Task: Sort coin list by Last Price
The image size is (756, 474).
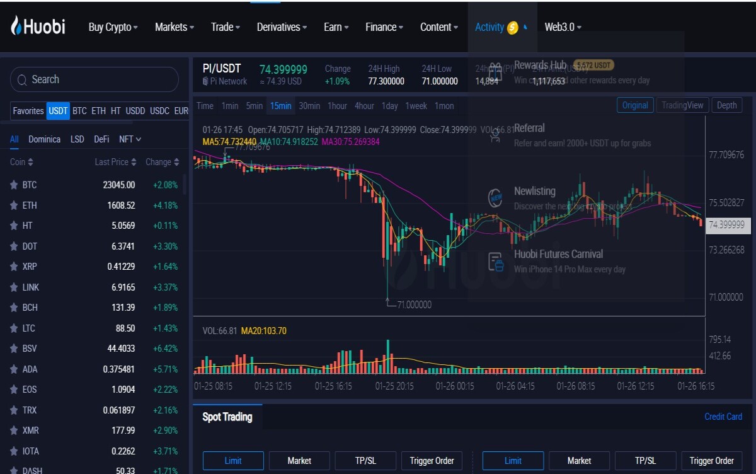Action: [x=115, y=162]
